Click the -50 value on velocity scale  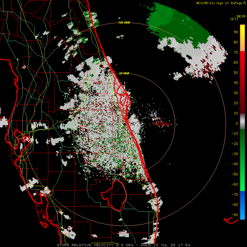(235, 174)
